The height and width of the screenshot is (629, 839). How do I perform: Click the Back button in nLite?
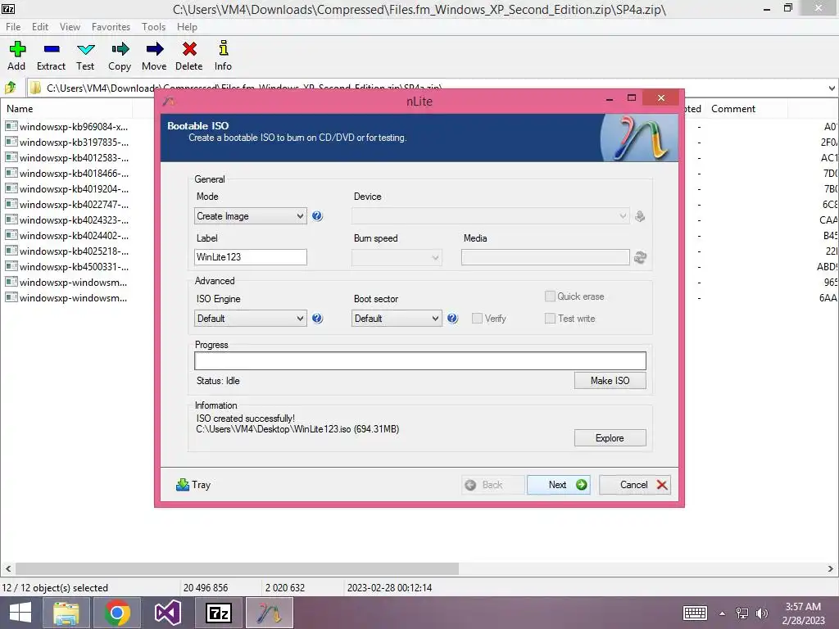coord(492,485)
